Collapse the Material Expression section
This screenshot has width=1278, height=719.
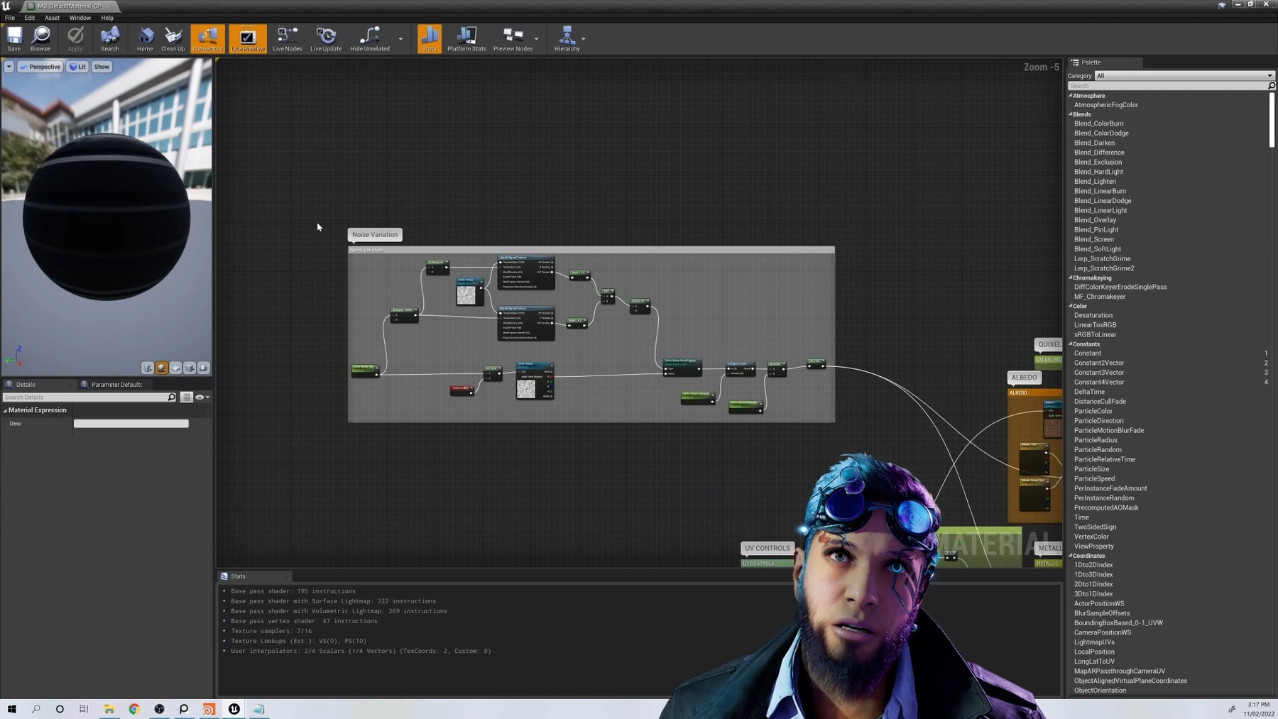click(6, 410)
